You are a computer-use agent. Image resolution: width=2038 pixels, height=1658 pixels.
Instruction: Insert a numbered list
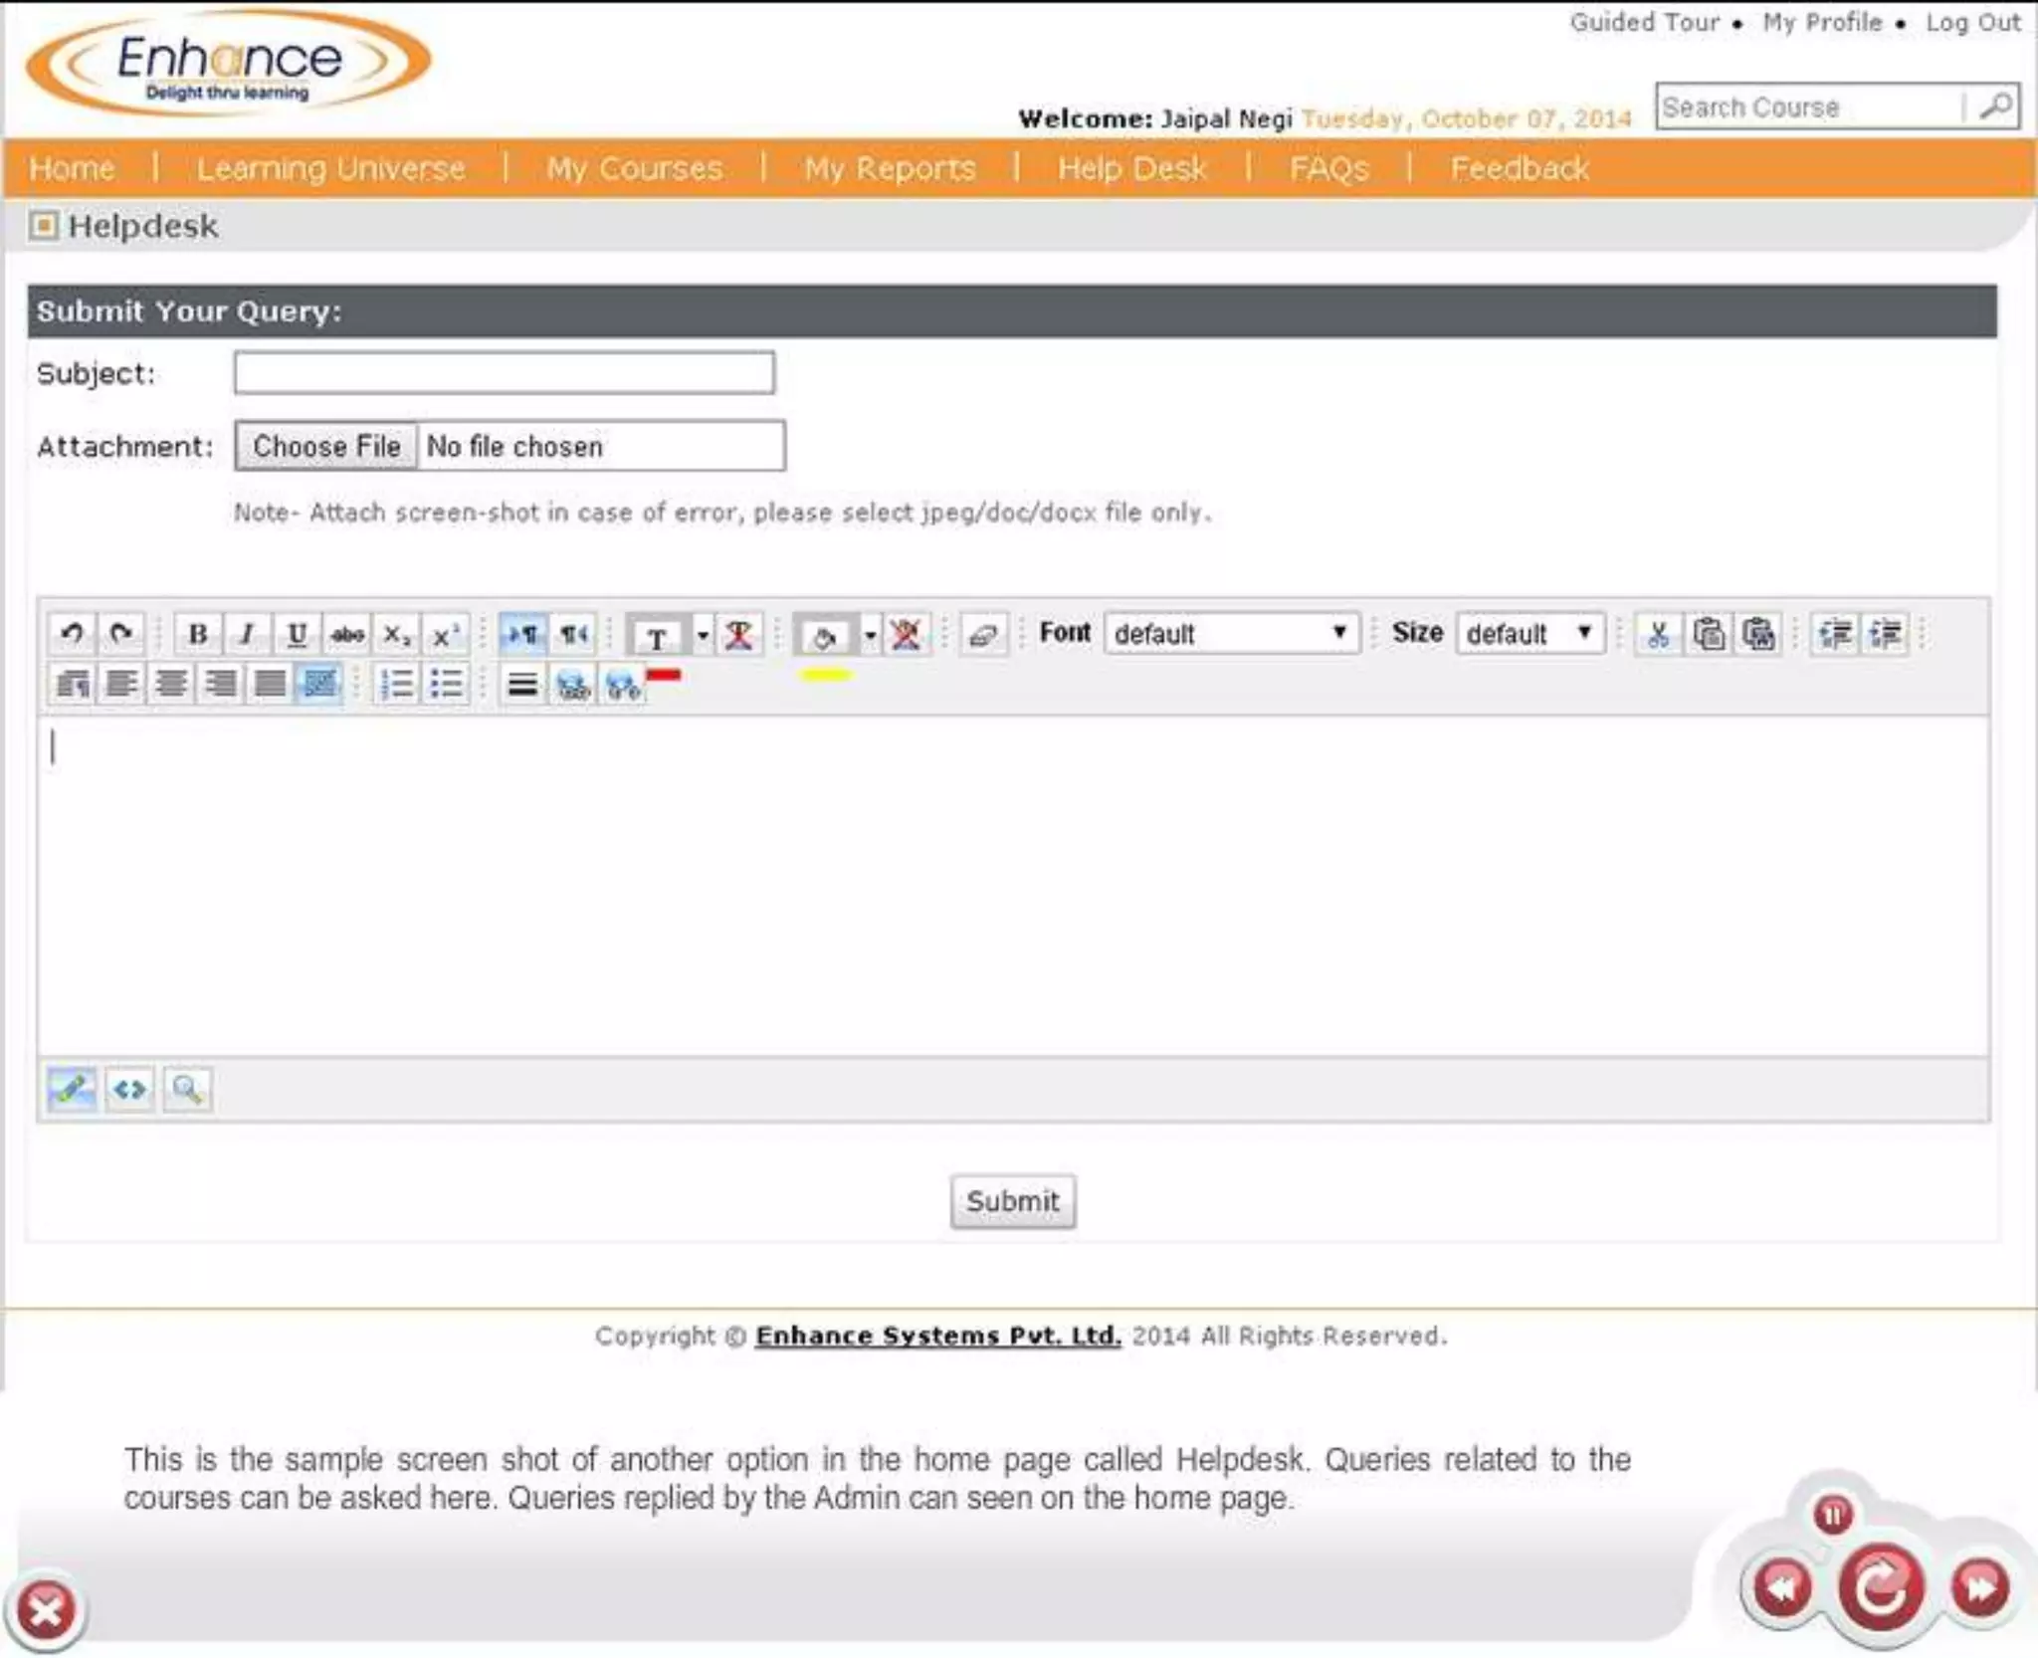(x=396, y=684)
